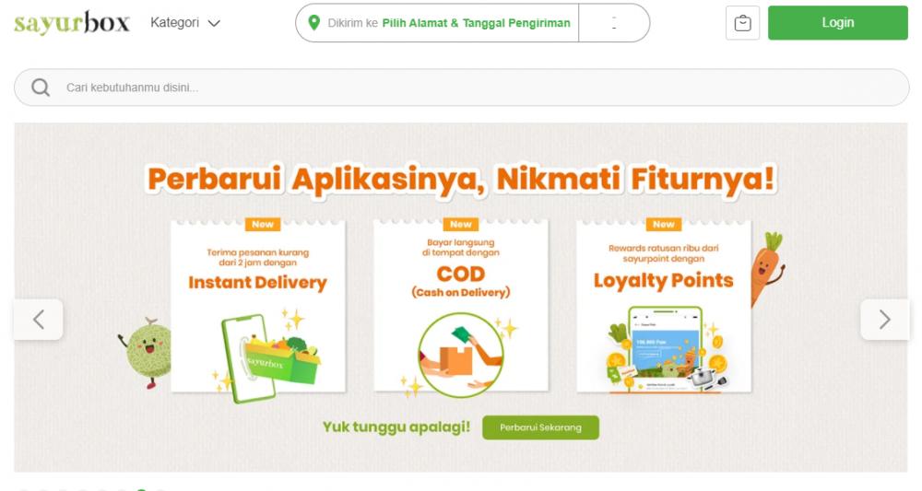This screenshot has width=922, height=491.
Task: Select the active green carousel dot indicator
Action: coord(141,489)
